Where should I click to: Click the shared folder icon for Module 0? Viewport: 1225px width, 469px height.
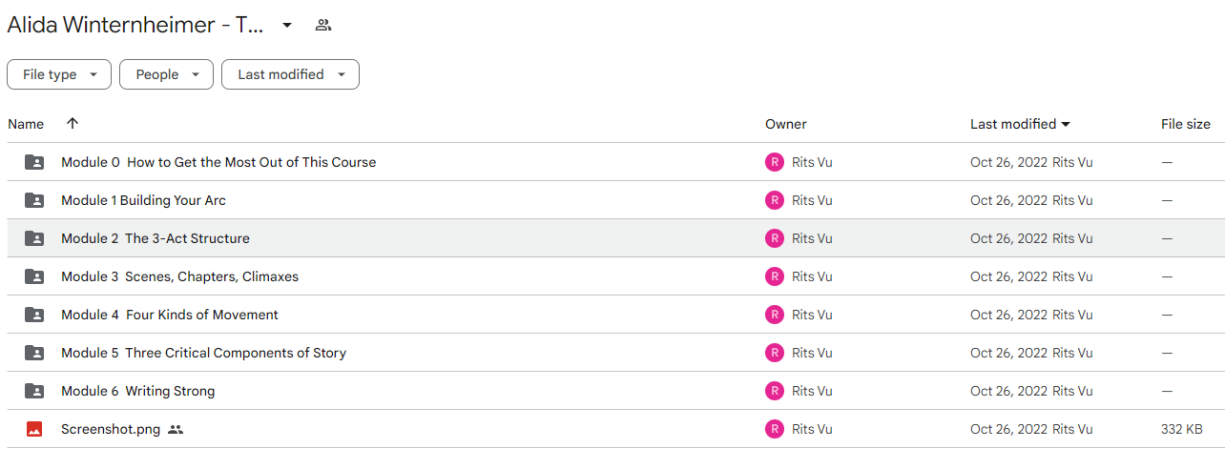(34, 162)
